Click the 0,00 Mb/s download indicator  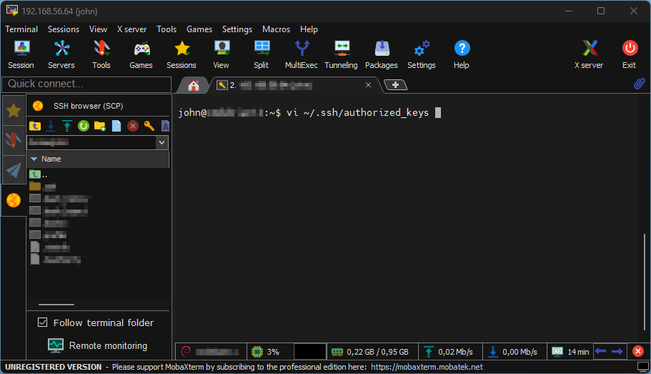point(513,352)
